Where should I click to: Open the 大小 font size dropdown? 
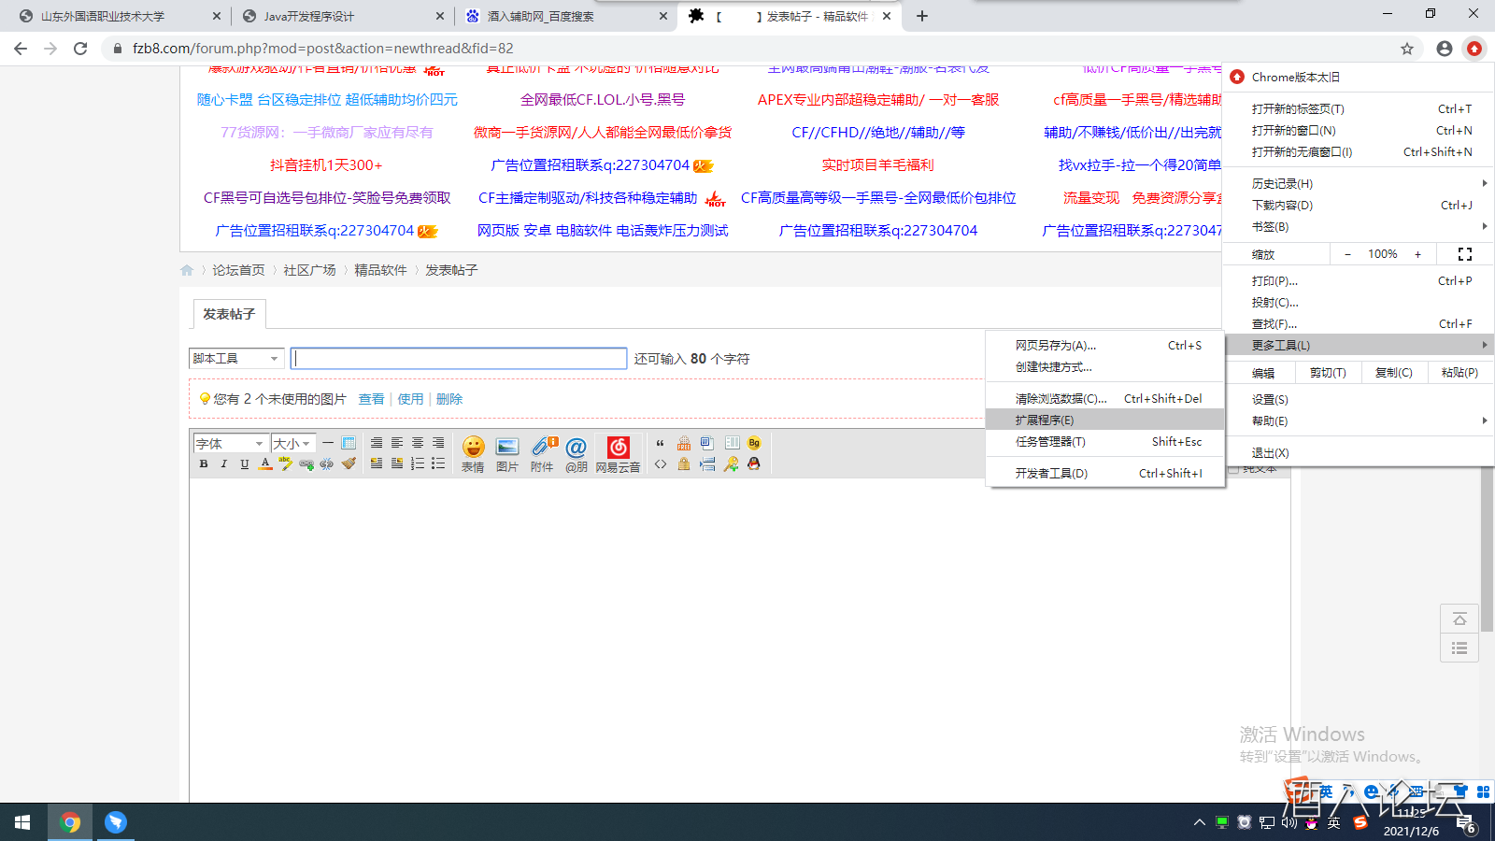click(292, 444)
